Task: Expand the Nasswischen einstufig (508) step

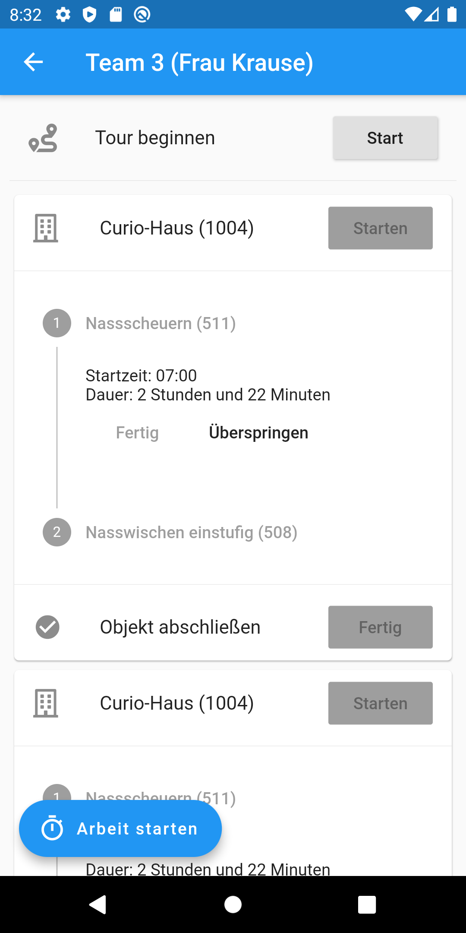Action: 192,532
